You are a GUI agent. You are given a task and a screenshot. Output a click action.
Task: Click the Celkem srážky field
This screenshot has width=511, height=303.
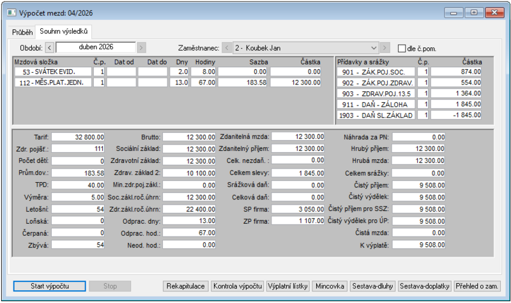(x=419, y=173)
